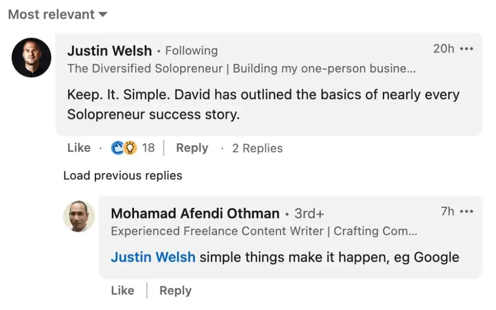Viewport: 496px width, 310px height.
Task: Open options menu on Justin Welsh's comment
Action: (467, 49)
